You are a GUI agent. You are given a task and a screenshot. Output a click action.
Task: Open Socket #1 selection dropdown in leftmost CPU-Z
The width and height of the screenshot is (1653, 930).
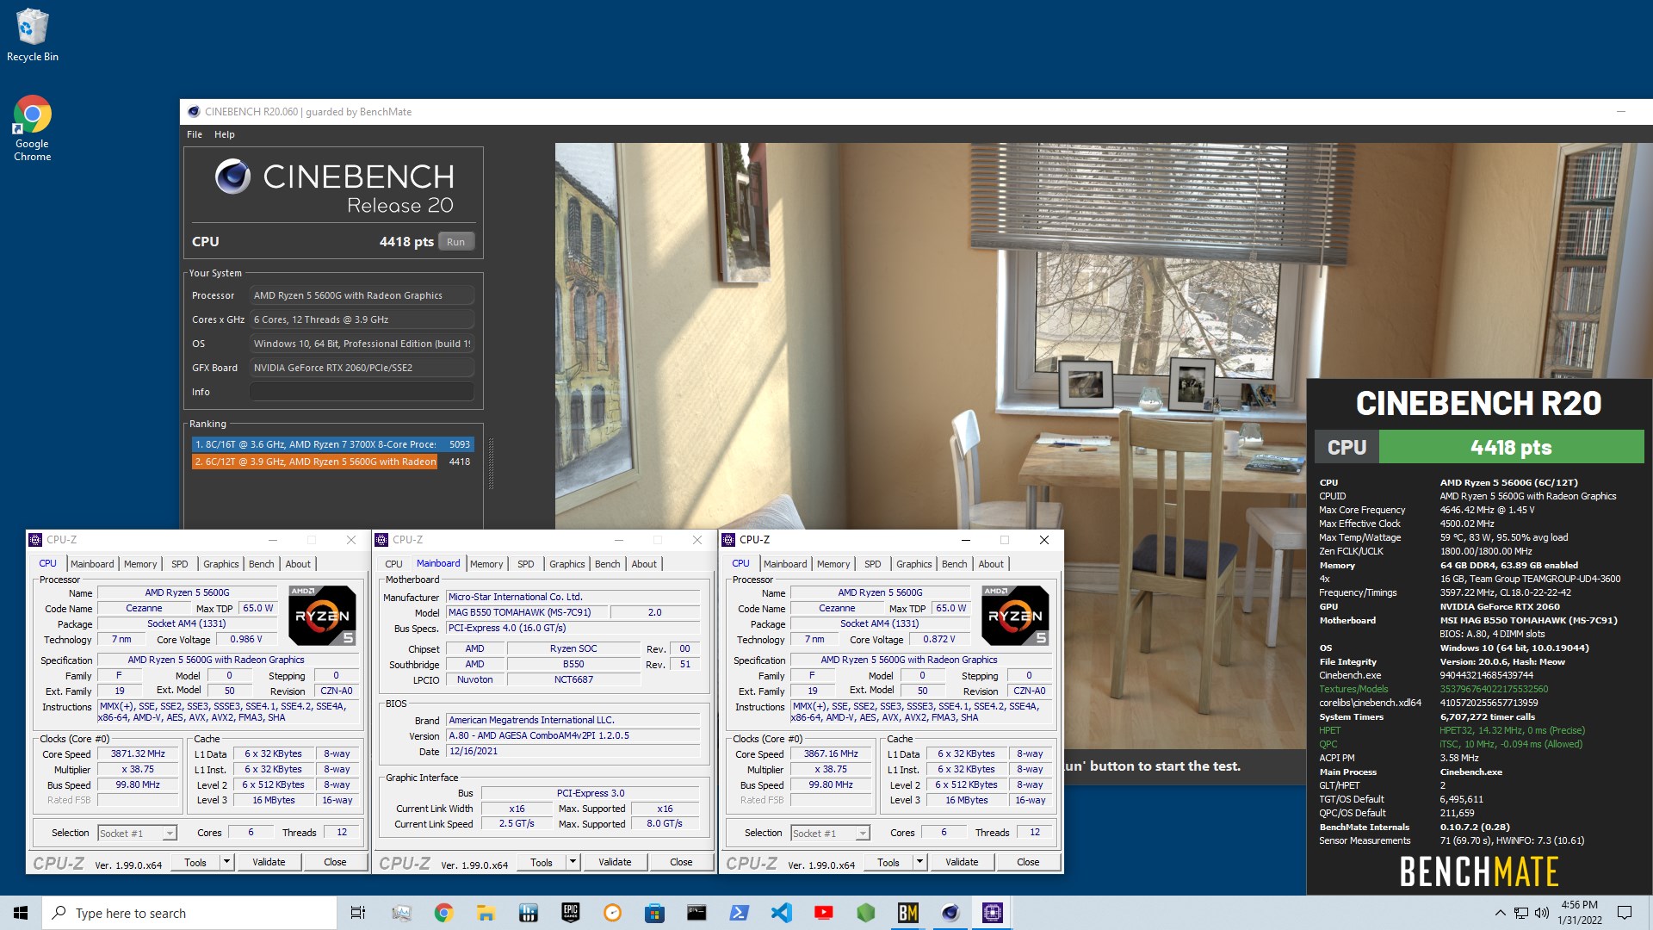pyautogui.click(x=137, y=833)
